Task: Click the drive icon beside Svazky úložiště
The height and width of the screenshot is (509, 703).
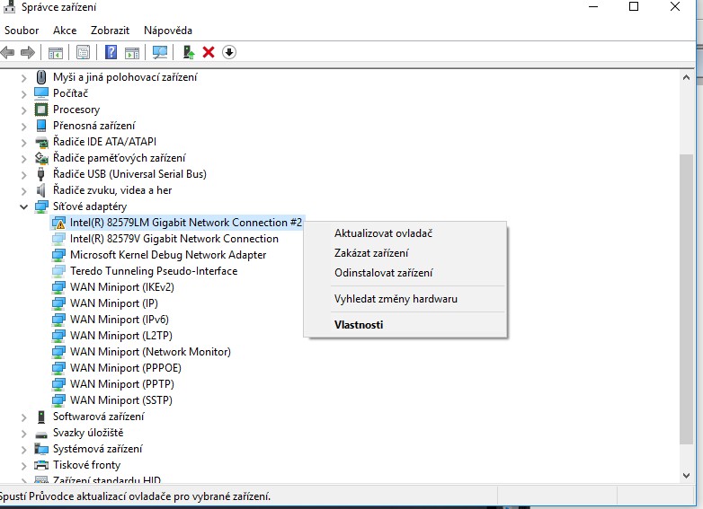Action: (41, 434)
